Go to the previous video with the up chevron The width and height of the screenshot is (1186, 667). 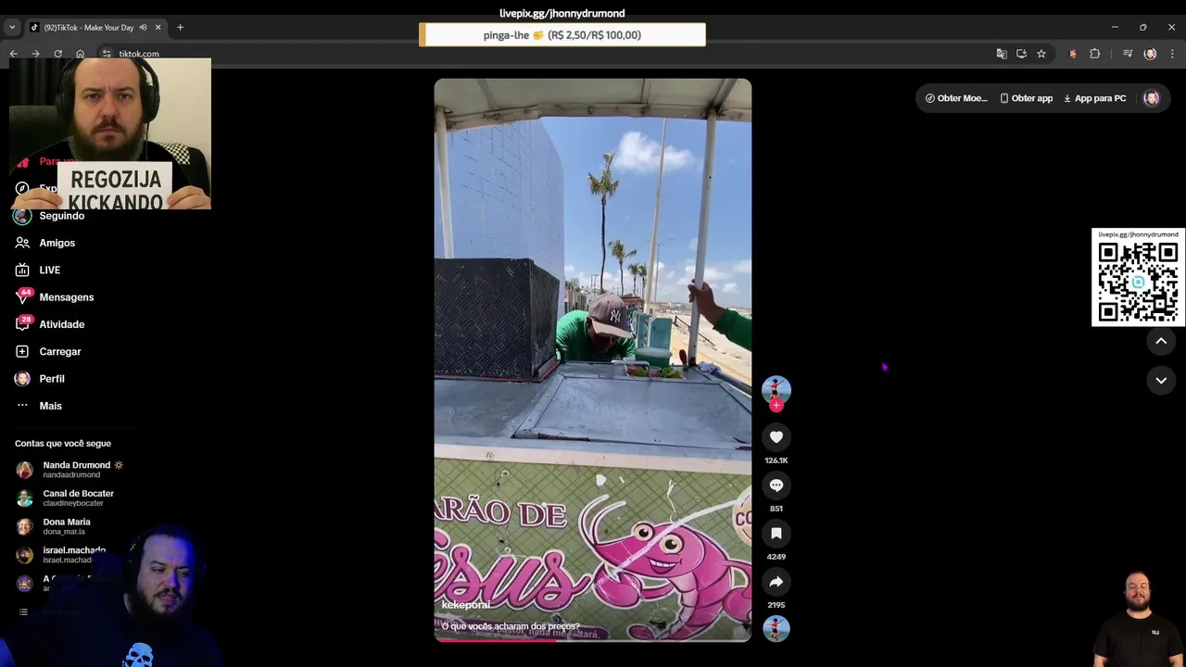(x=1161, y=341)
